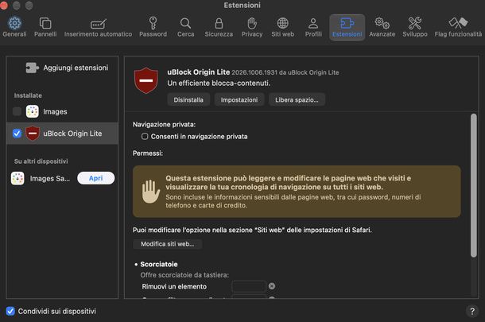Open the Generali settings tab

[14, 27]
